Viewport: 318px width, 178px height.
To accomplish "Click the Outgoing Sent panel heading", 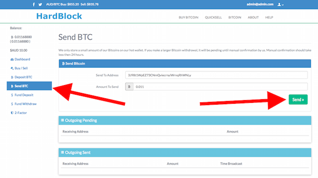I will point(185,153).
